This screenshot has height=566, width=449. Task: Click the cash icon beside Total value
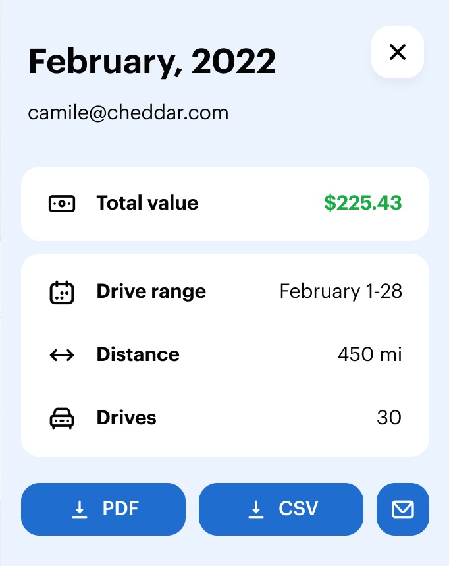pyautogui.click(x=62, y=204)
